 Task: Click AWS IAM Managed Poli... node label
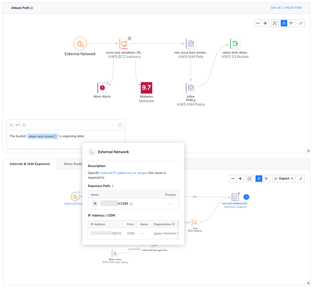[155, 250]
